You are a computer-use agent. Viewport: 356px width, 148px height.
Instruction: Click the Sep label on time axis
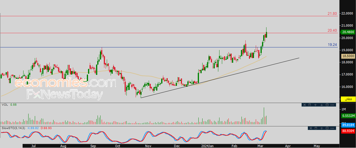(x=93, y=146)
